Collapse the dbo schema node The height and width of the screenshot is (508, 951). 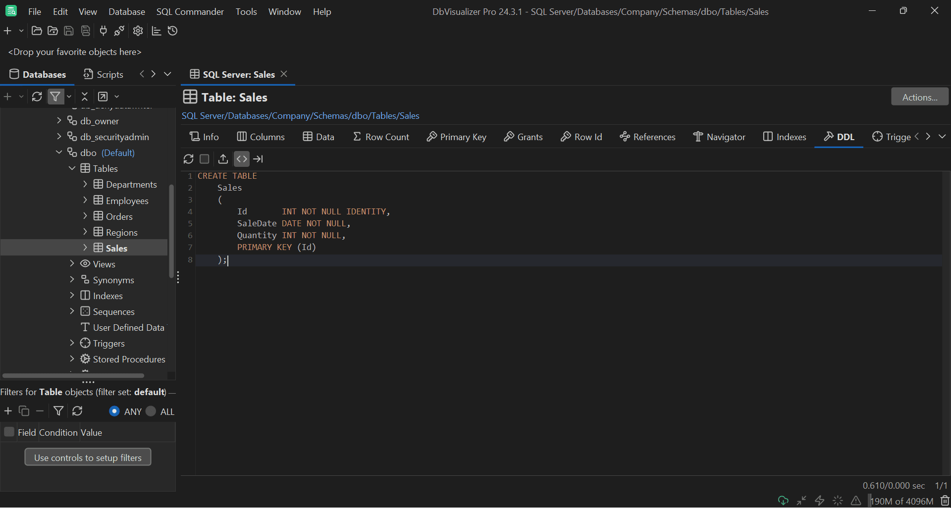[59, 152]
